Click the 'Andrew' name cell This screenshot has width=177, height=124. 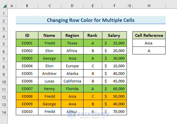49,73
